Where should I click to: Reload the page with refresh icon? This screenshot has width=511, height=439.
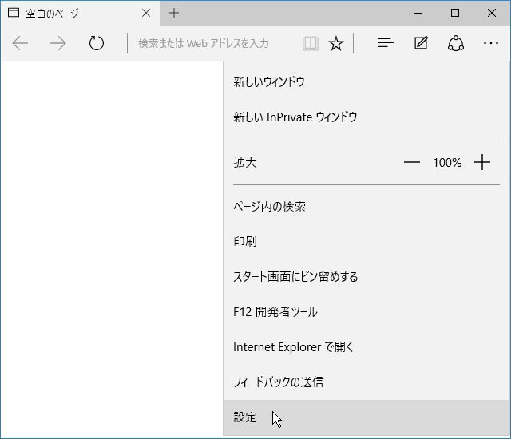[x=97, y=43]
